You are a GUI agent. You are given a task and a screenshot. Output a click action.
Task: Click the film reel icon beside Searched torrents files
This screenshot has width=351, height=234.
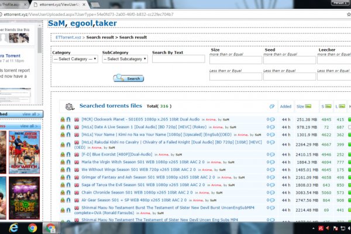coord(70,106)
